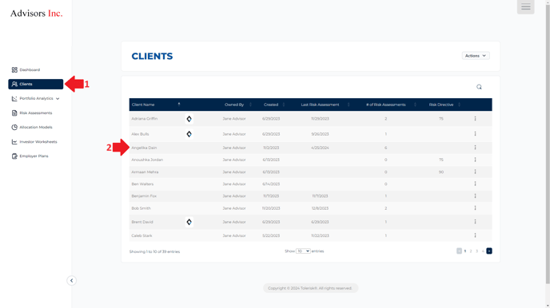This screenshot has height=308, width=550.
Task: Click the Employer Plans icon
Action: 14,156
